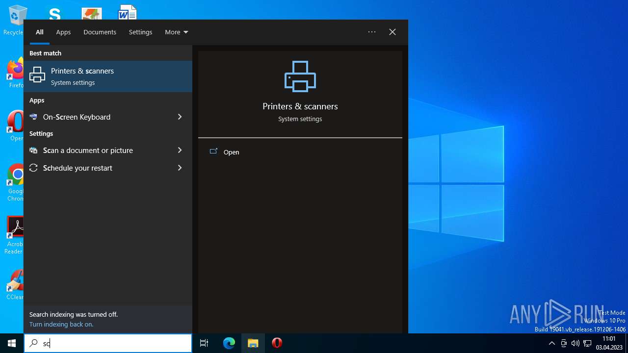Click the Printers & scanners title in preview
Screen dimensions: 628x353
point(300,106)
